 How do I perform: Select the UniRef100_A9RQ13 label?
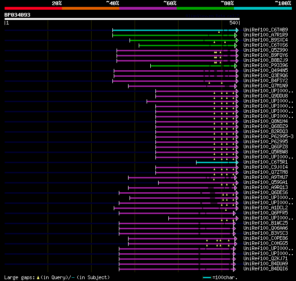pos(265,188)
